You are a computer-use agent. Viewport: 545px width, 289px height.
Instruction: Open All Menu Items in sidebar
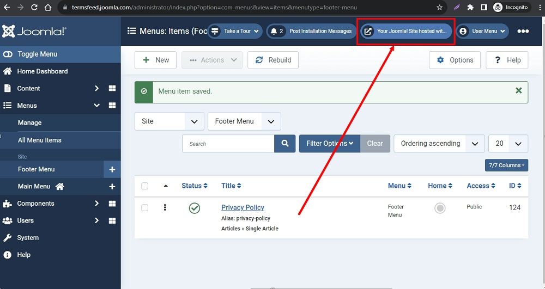click(40, 140)
